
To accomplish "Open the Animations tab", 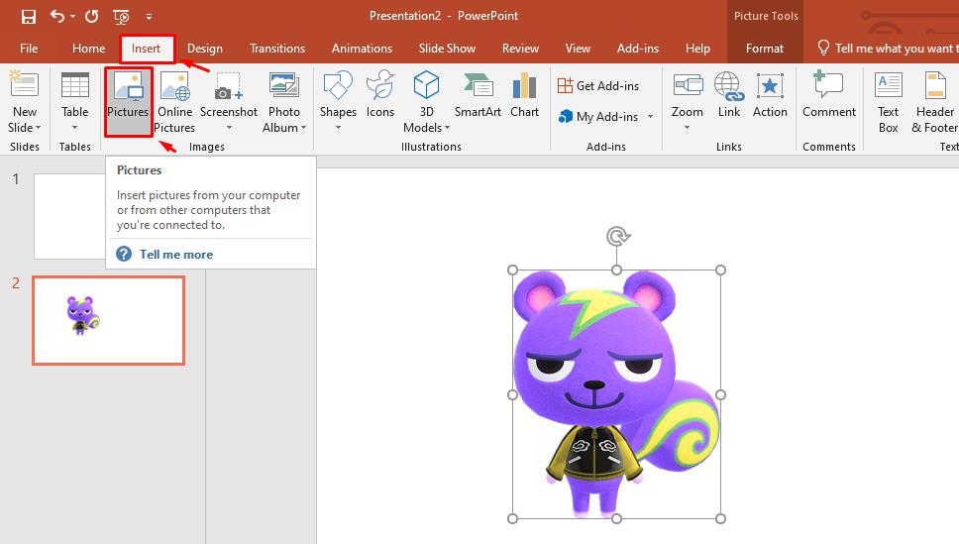I will [362, 49].
